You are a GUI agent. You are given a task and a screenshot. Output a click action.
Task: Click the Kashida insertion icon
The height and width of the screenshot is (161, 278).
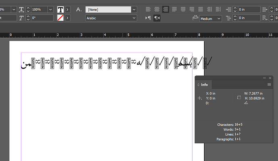tap(195, 18)
